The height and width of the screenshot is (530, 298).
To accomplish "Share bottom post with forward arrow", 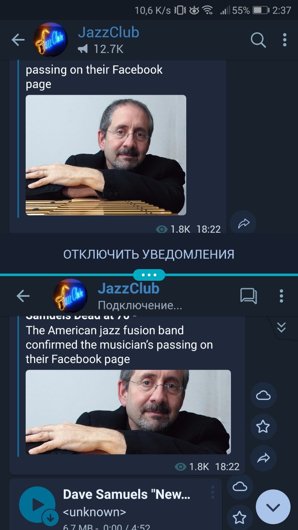I will coord(263,458).
